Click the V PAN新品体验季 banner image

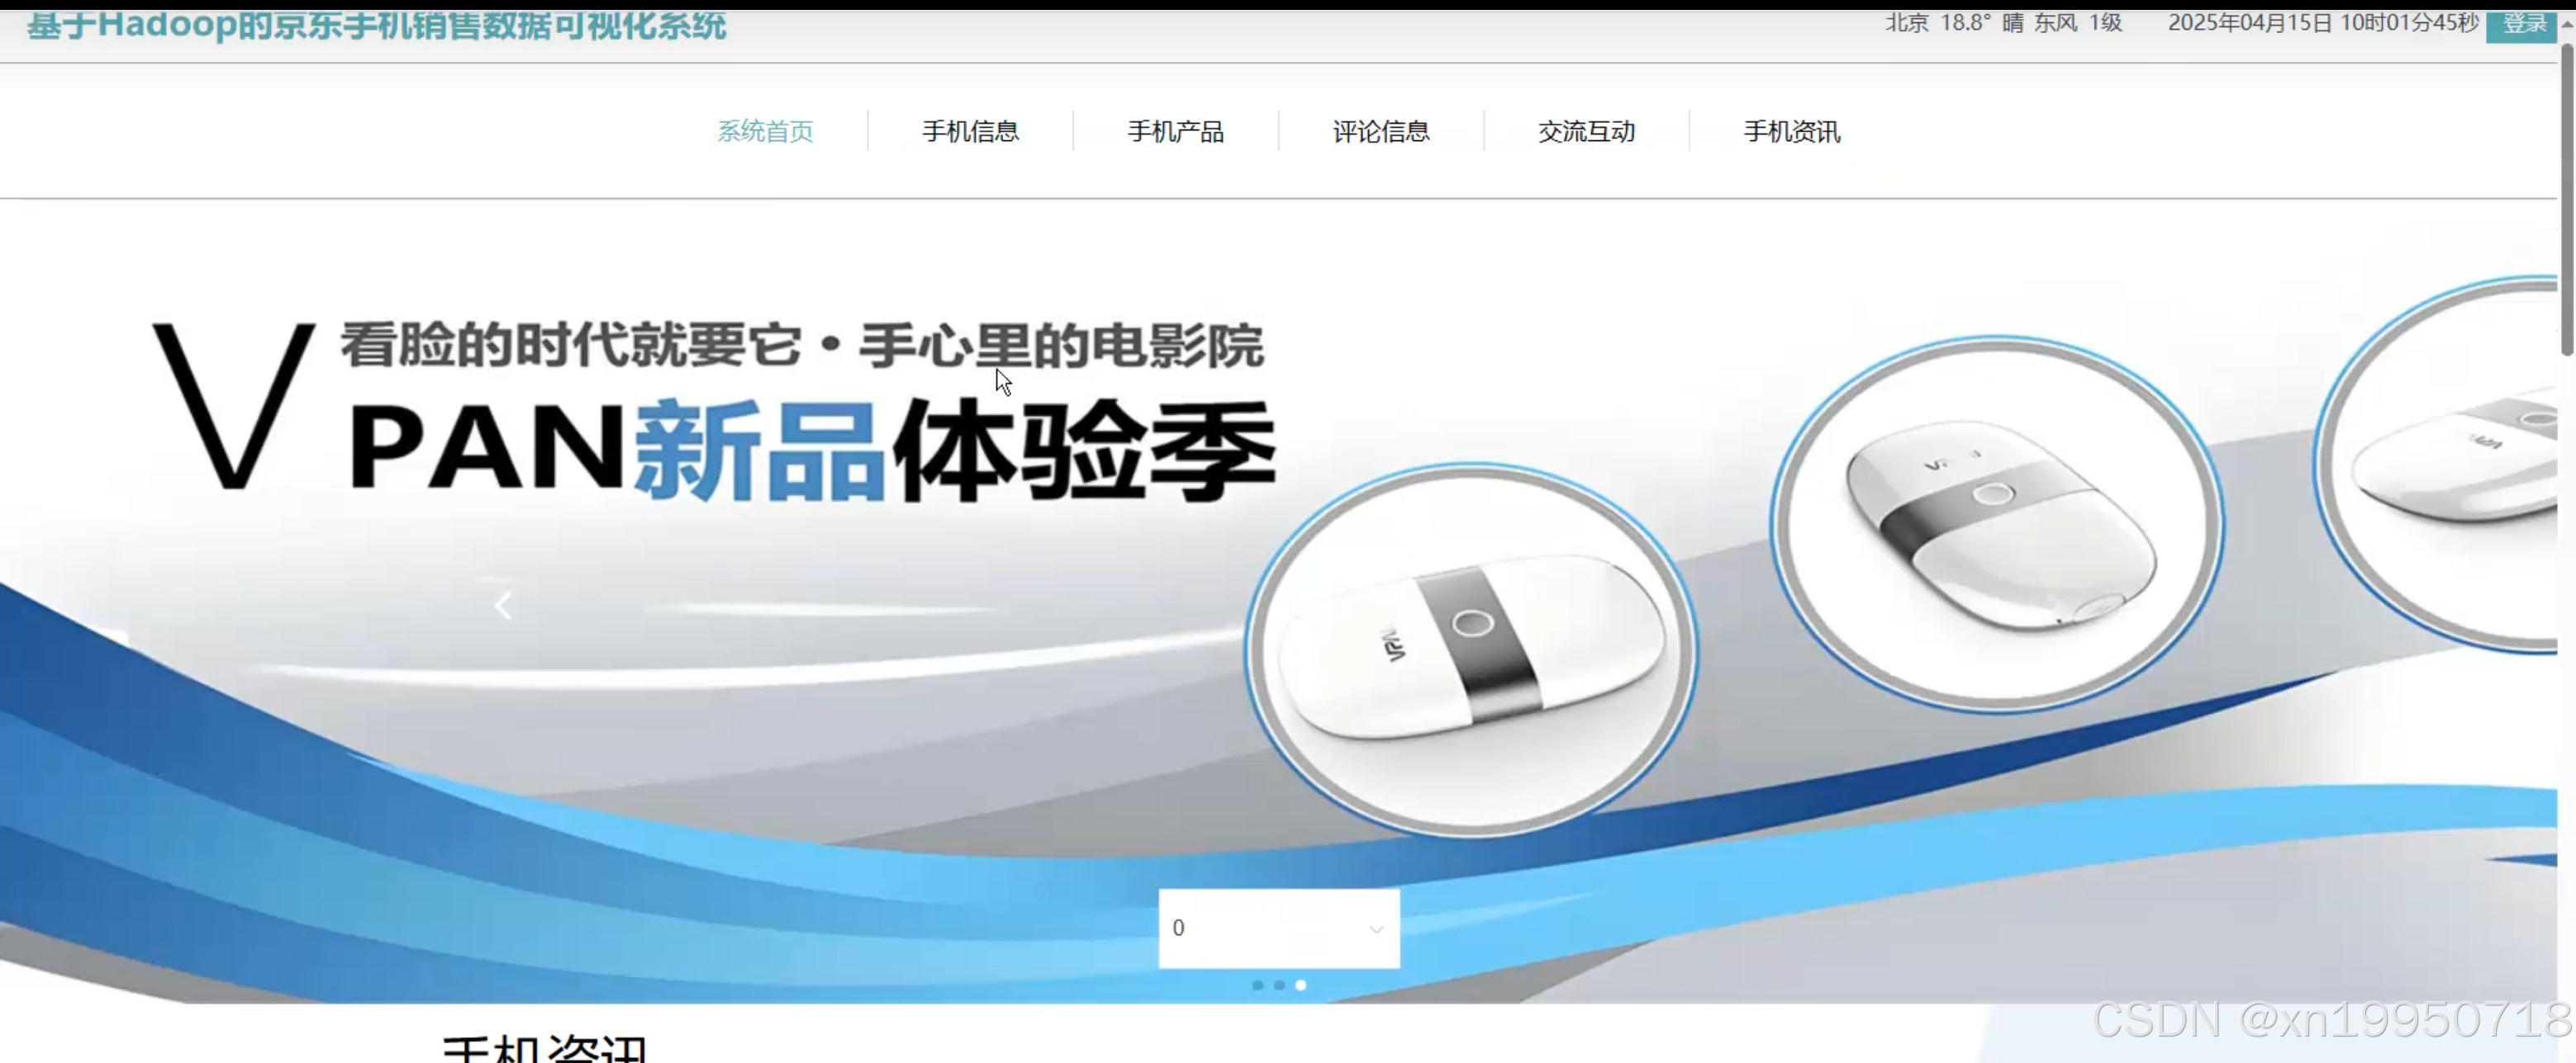tap(1278, 602)
